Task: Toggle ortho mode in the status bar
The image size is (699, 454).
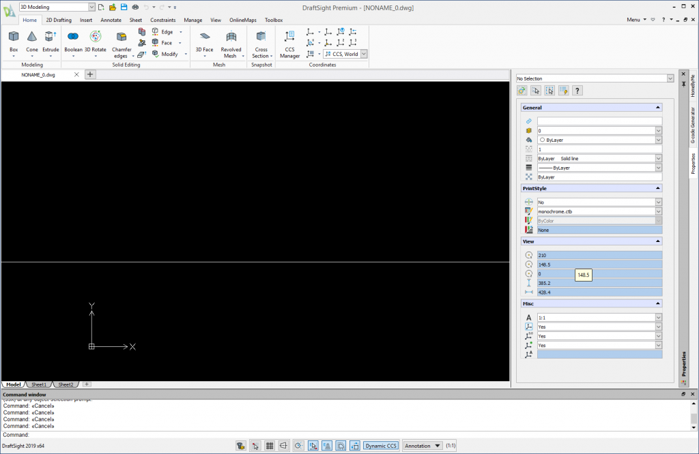Action: 283,445
